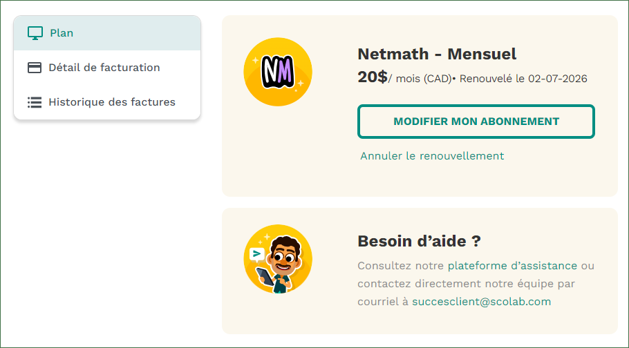Image resolution: width=629 pixels, height=348 pixels.
Task: Open Détail de facturation section
Action: (104, 68)
